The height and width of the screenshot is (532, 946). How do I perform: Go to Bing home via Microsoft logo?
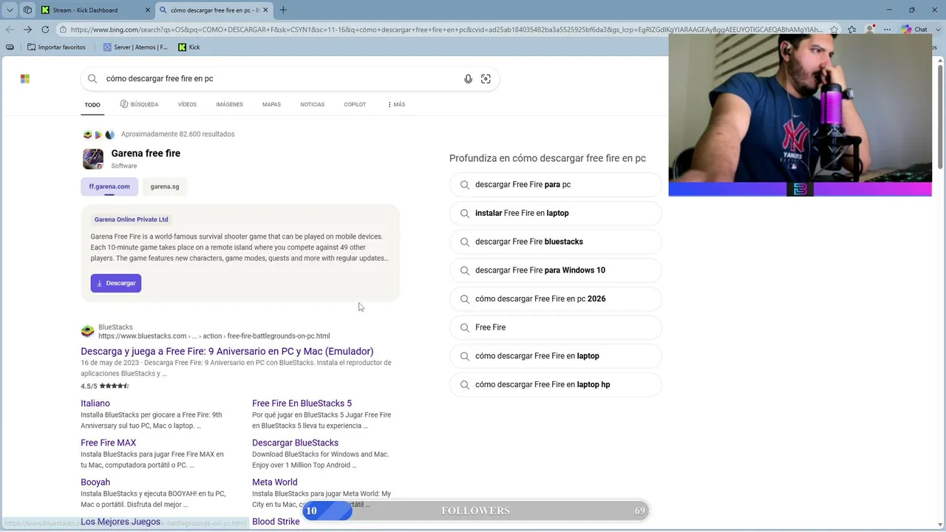[x=25, y=79]
